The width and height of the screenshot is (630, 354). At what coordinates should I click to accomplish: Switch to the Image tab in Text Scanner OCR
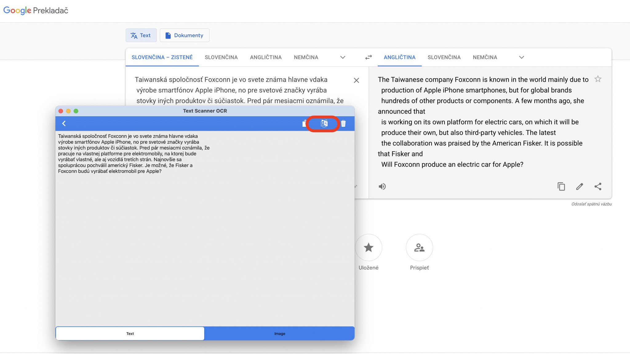(280, 333)
